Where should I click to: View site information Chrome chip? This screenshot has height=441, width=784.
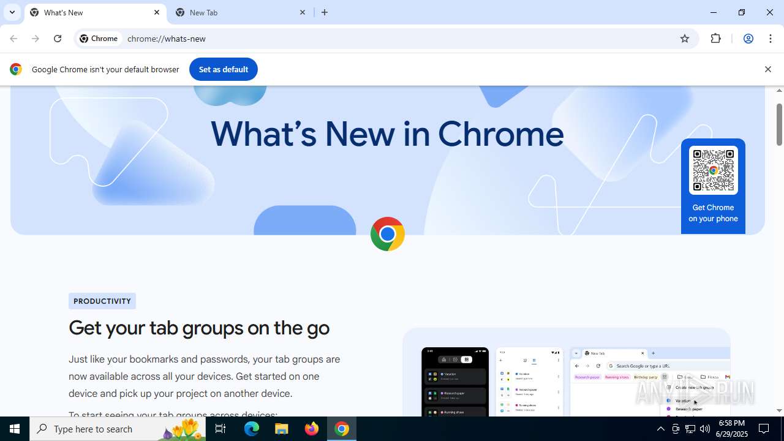coord(99,39)
